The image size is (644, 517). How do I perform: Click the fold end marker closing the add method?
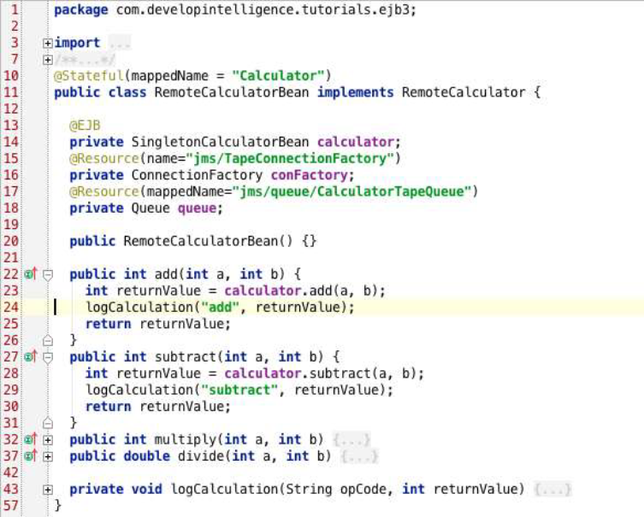(x=48, y=340)
